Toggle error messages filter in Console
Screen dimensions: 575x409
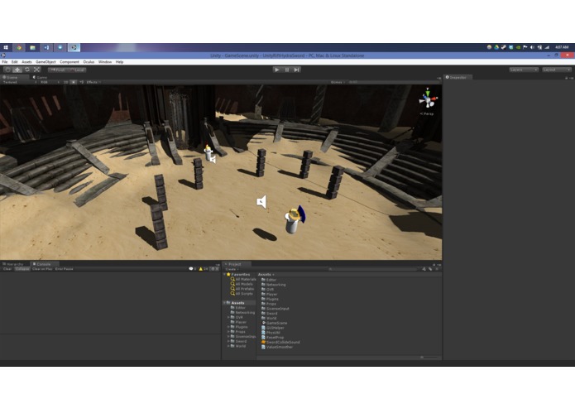(214, 269)
